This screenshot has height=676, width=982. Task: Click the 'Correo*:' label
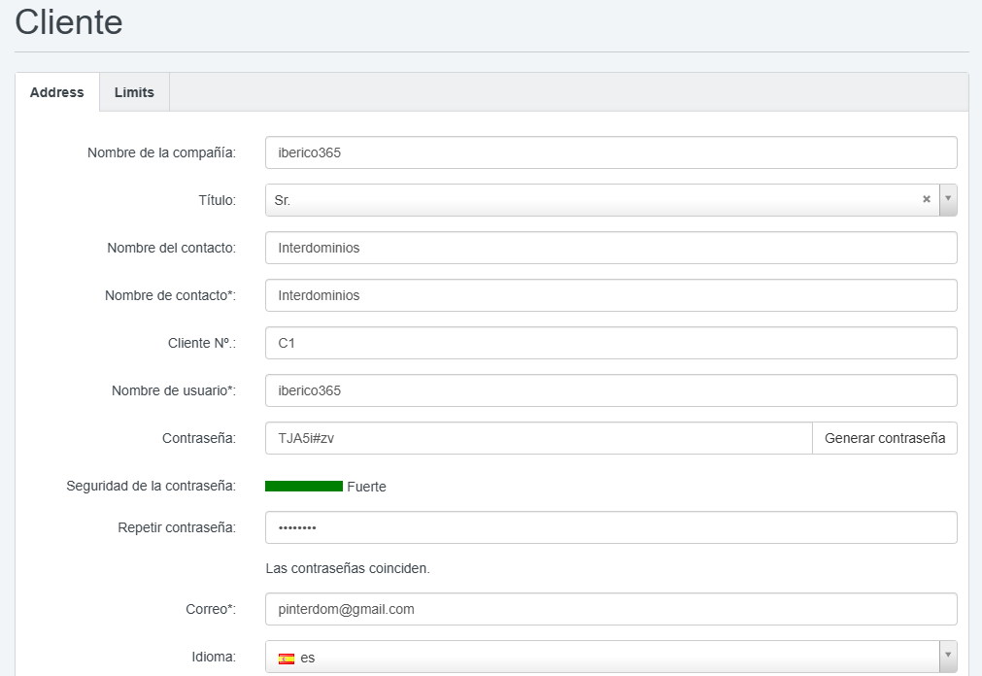tap(211, 609)
